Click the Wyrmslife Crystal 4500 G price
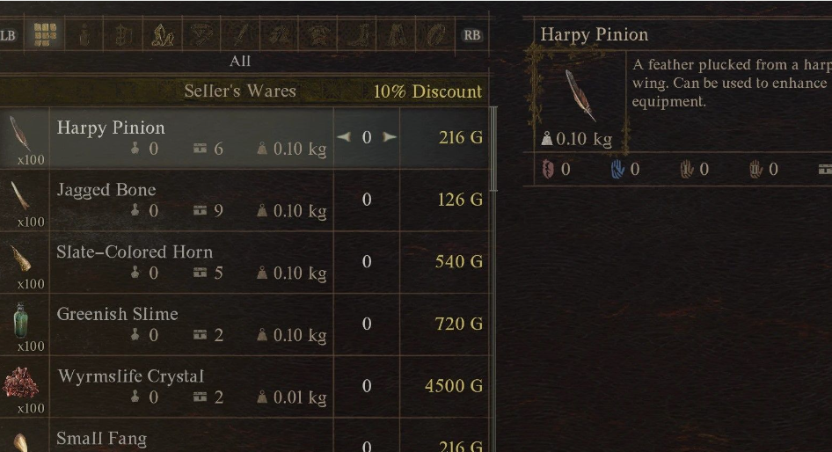Image resolution: width=832 pixels, height=452 pixels. [x=454, y=386]
